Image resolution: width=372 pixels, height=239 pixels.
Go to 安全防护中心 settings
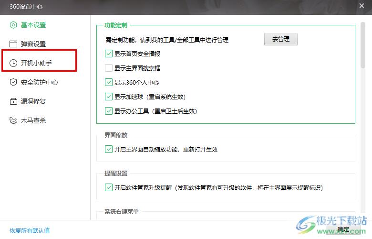coord(40,82)
